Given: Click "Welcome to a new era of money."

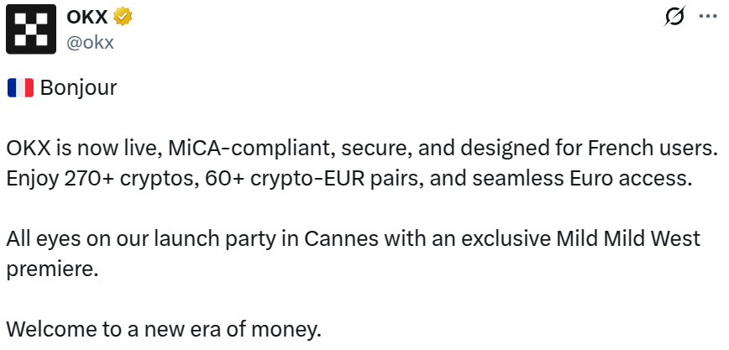Looking at the screenshot, I should click(x=164, y=330).
